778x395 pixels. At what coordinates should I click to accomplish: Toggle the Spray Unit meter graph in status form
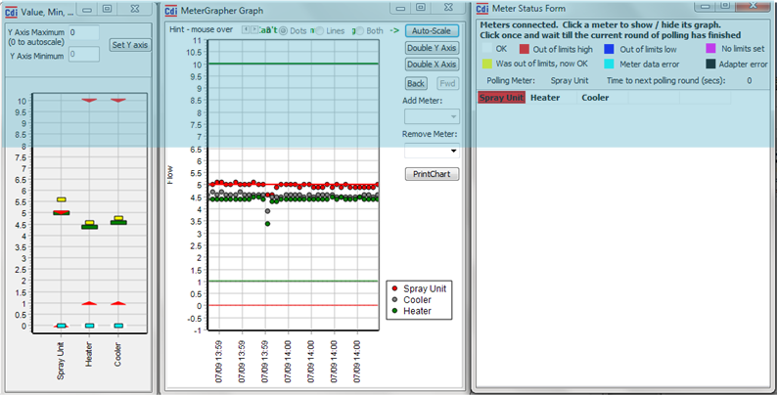pyautogui.click(x=501, y=98)
